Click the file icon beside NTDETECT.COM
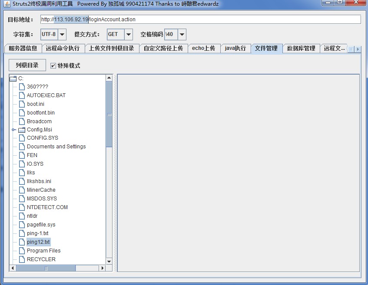 (22, 207)
